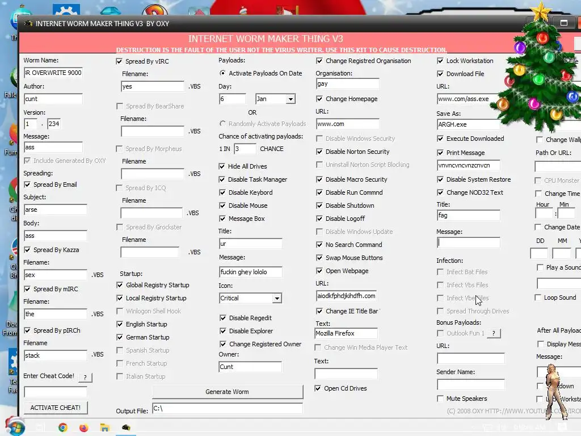
Task: Enable the Loop Sound checkbox
Action: (x=538, y=297)
